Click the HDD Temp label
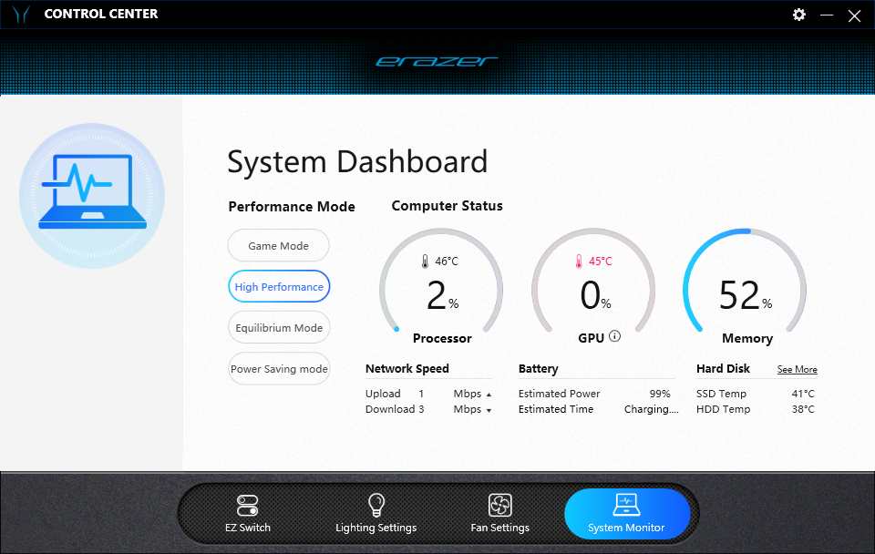 [723, 409]
